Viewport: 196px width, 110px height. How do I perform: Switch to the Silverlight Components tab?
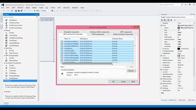pos(71,32)
